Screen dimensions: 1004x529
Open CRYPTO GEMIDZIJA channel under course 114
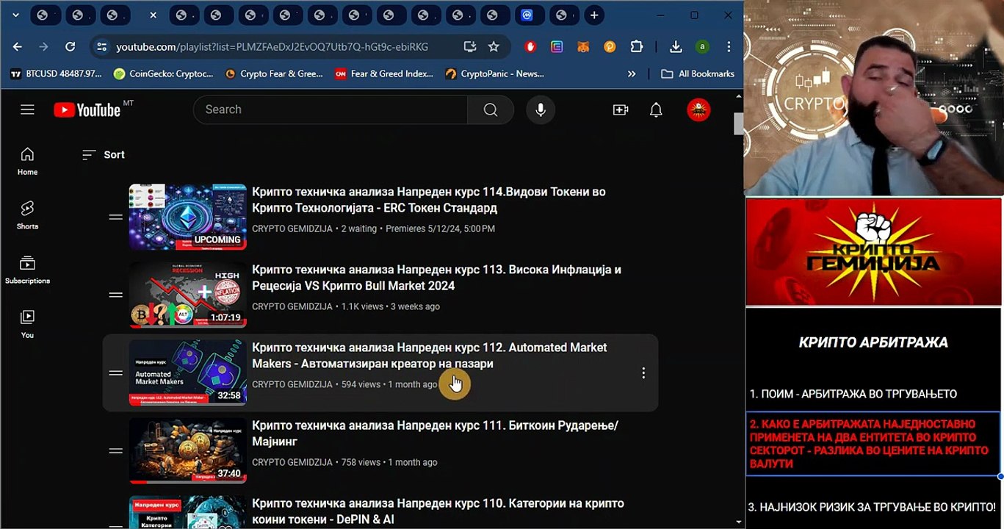point(292,228)
